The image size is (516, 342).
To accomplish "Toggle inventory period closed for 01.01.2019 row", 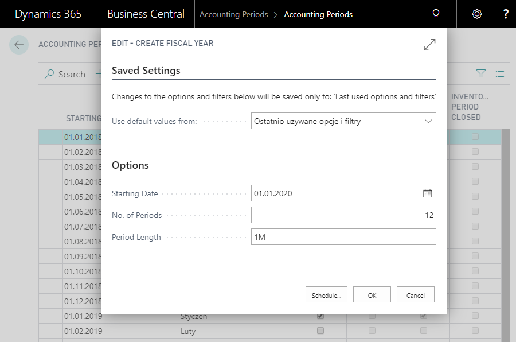I will click(x=475, y=316).
